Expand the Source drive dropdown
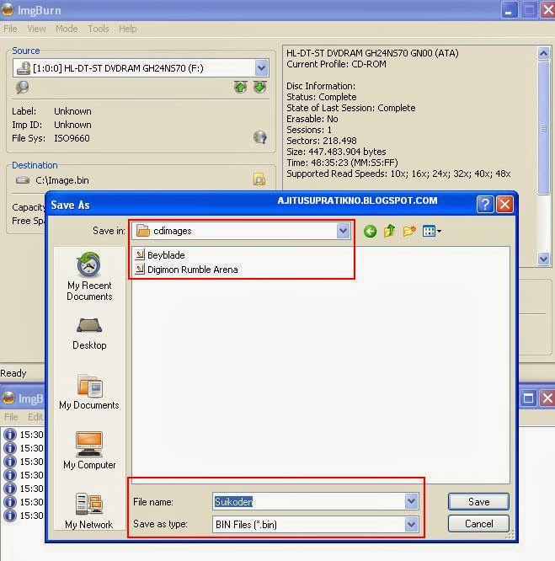Viewport: 555px width, 561px height. 261,67
